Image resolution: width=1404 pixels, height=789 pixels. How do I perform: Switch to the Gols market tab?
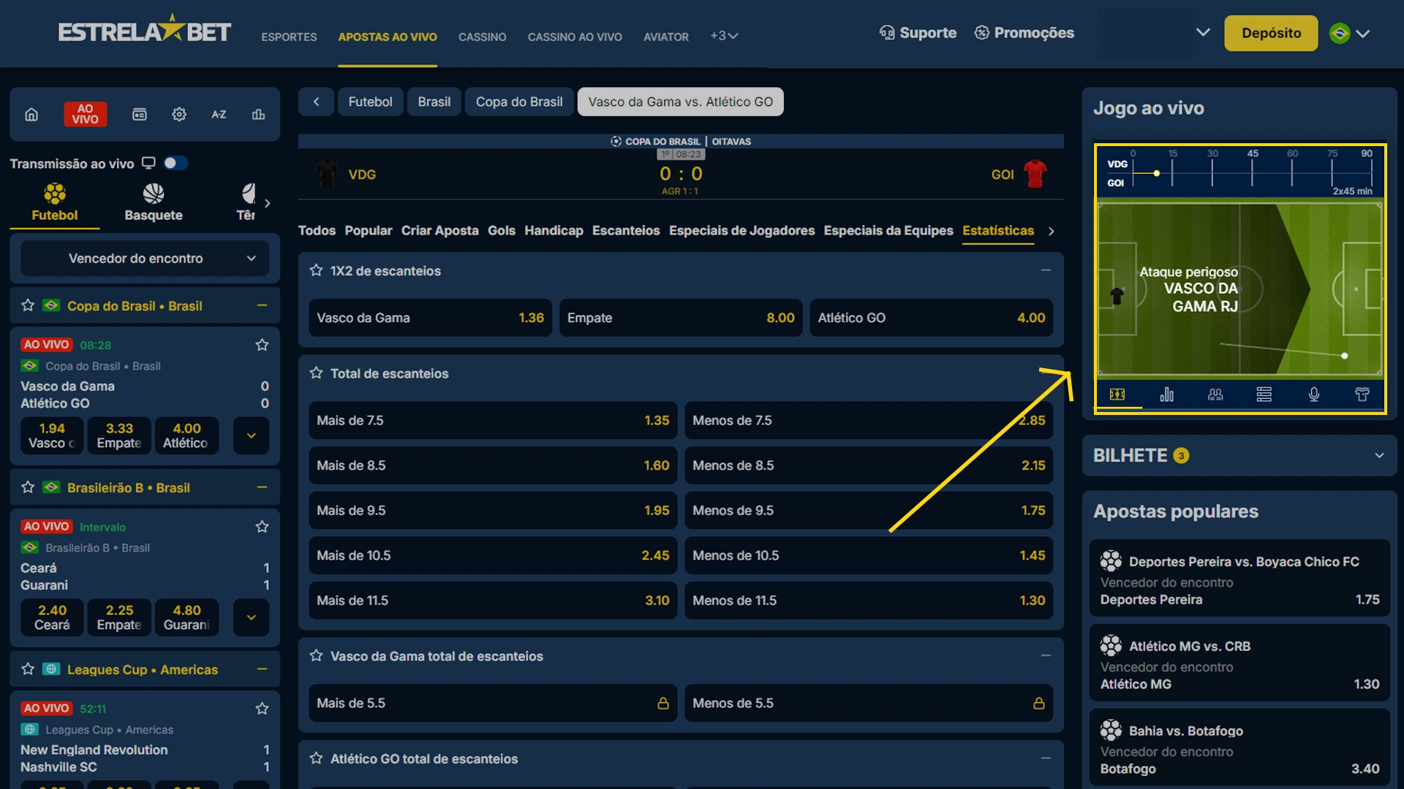coord(502,231)
